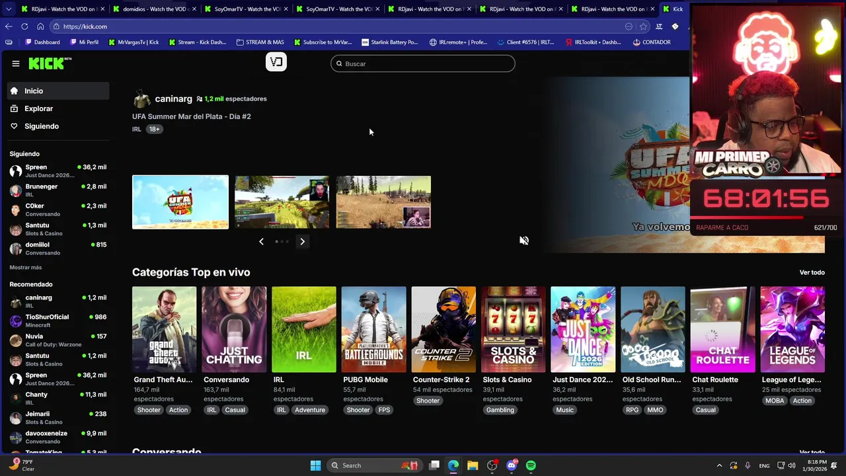Open the CONTADOR bookmark

click(651, 42)
